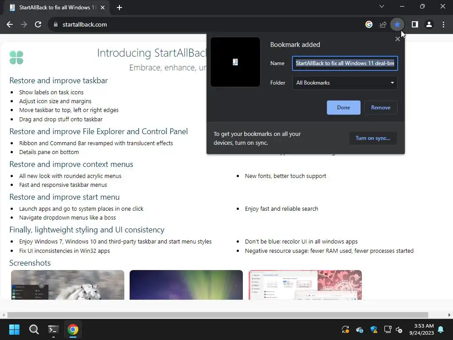Viewport: 453px width, 340px height.
Task: Select the StartAllBack tab
Action: click(56, 8)
